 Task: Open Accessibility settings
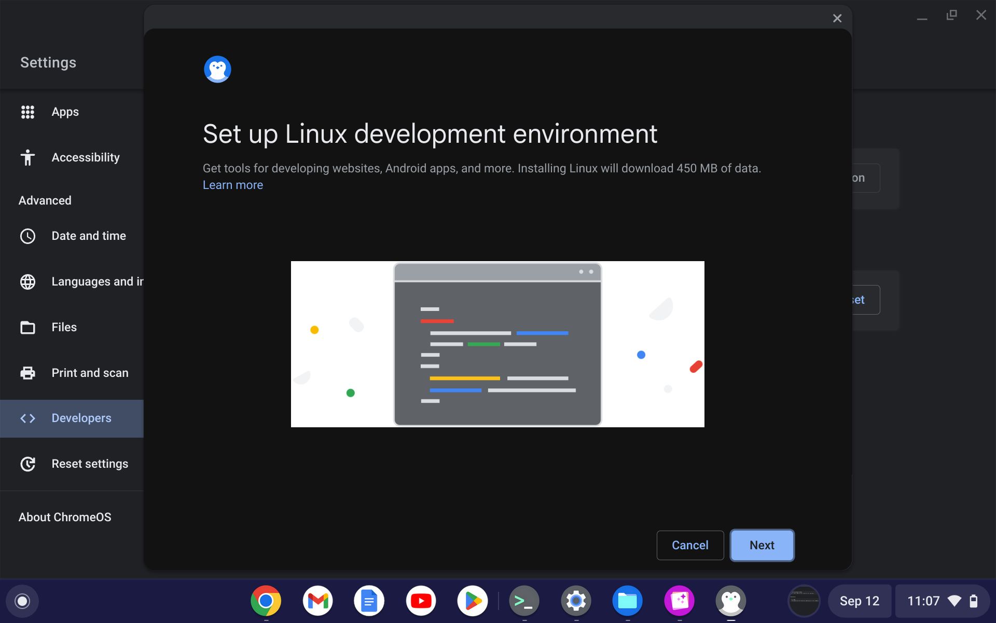85,157
